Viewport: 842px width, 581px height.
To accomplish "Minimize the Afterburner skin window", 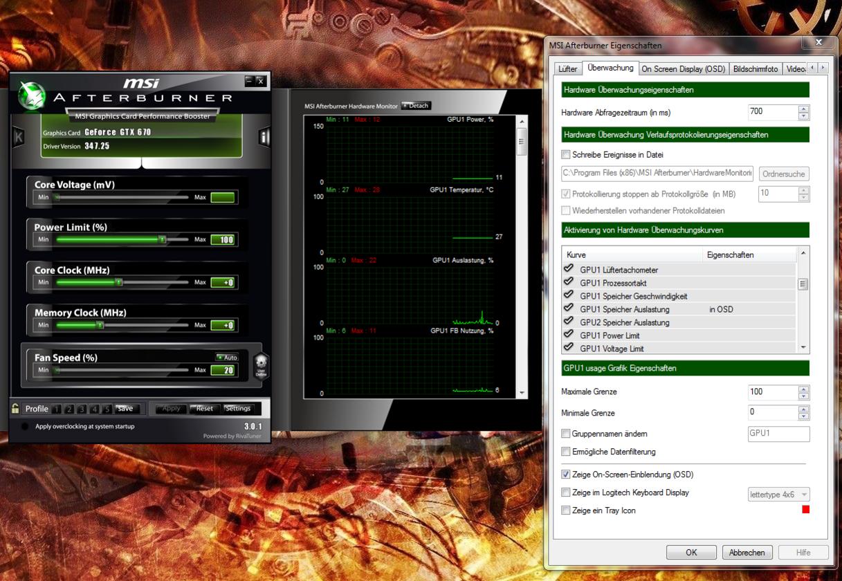I will [249, 81].
